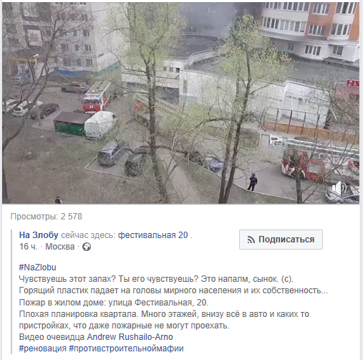
Task: Open the фестивальная 20 location link
Action: click(x=153, y=235)
